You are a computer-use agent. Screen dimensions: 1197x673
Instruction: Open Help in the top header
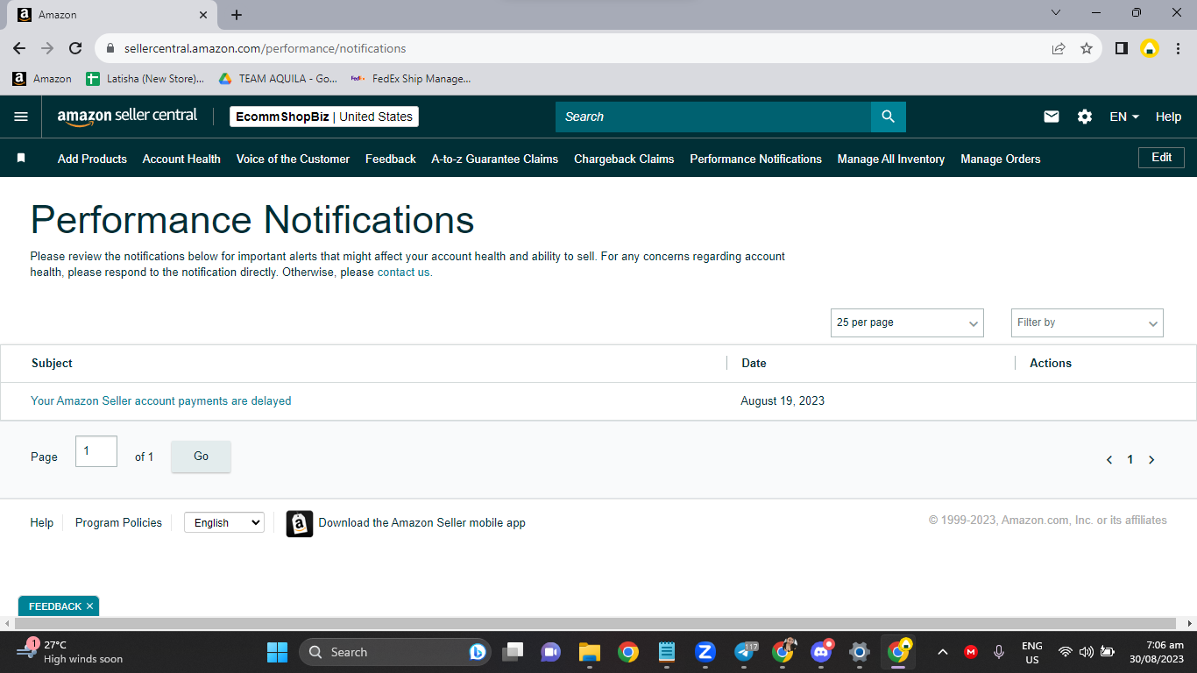(1168, 117)
